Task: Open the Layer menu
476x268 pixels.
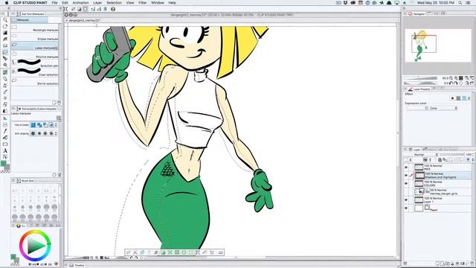Action: 97,3
